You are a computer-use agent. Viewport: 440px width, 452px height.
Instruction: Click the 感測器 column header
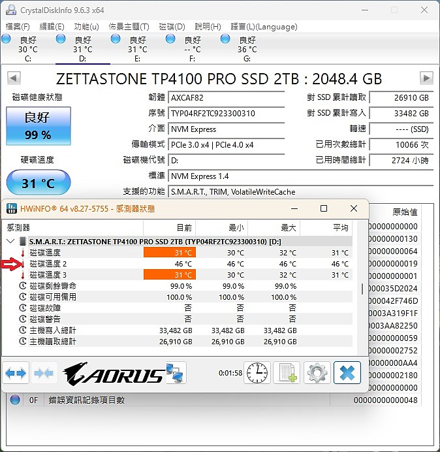(x=73, y=228)
